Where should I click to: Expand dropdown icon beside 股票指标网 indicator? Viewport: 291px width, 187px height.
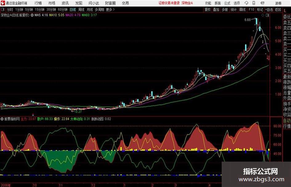2,119
